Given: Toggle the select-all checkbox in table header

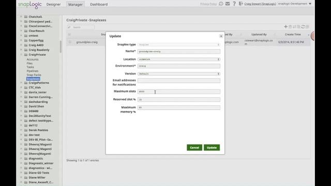Looking at the screenshot, I should pos(69,35).
